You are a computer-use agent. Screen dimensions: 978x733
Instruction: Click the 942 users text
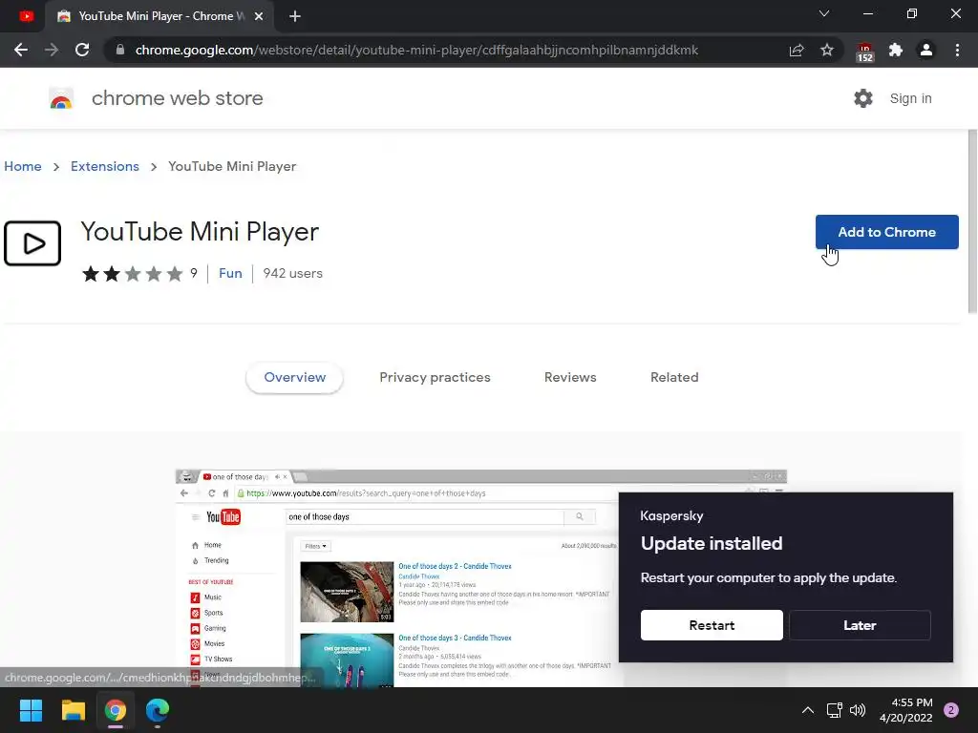click(x=292, y=273)
